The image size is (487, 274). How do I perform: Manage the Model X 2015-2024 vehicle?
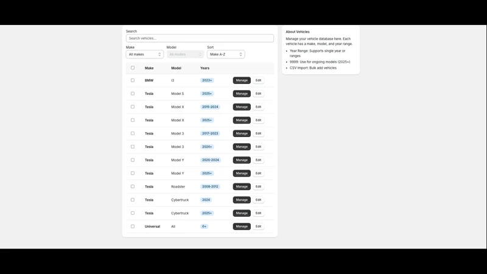[242, 107]
